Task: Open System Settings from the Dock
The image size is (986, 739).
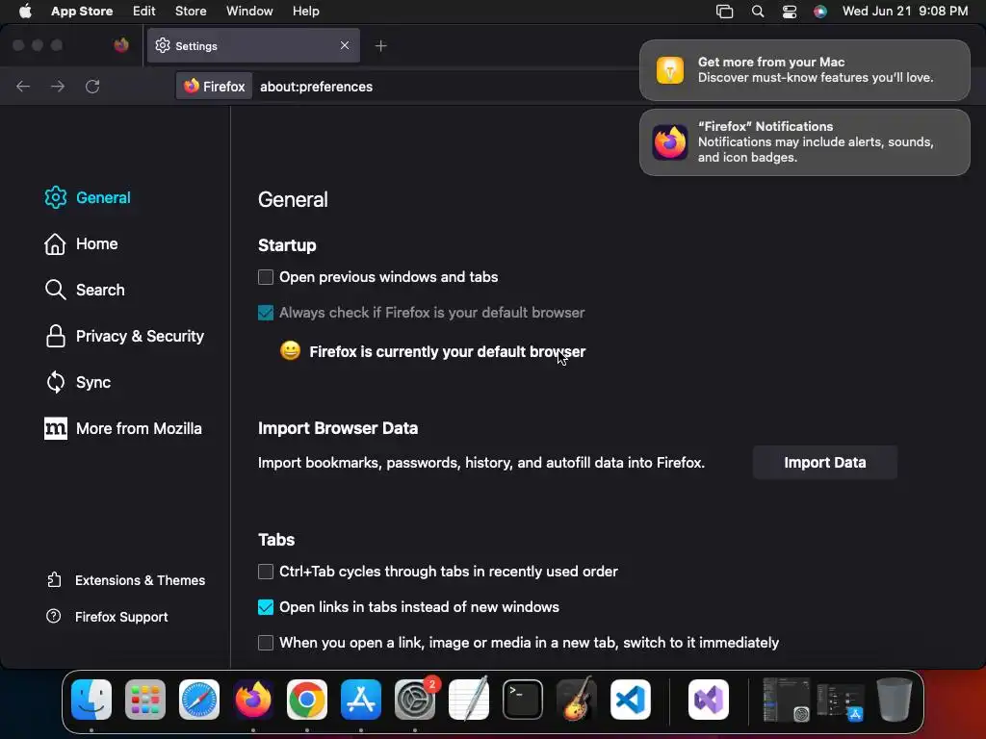Action: [415, 700]
